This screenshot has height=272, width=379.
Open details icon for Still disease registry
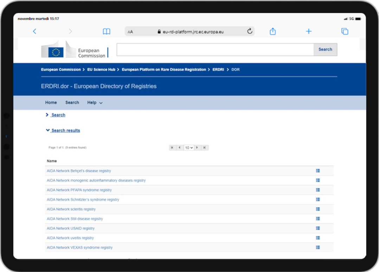pyautogui.click(x=318, y=219)
